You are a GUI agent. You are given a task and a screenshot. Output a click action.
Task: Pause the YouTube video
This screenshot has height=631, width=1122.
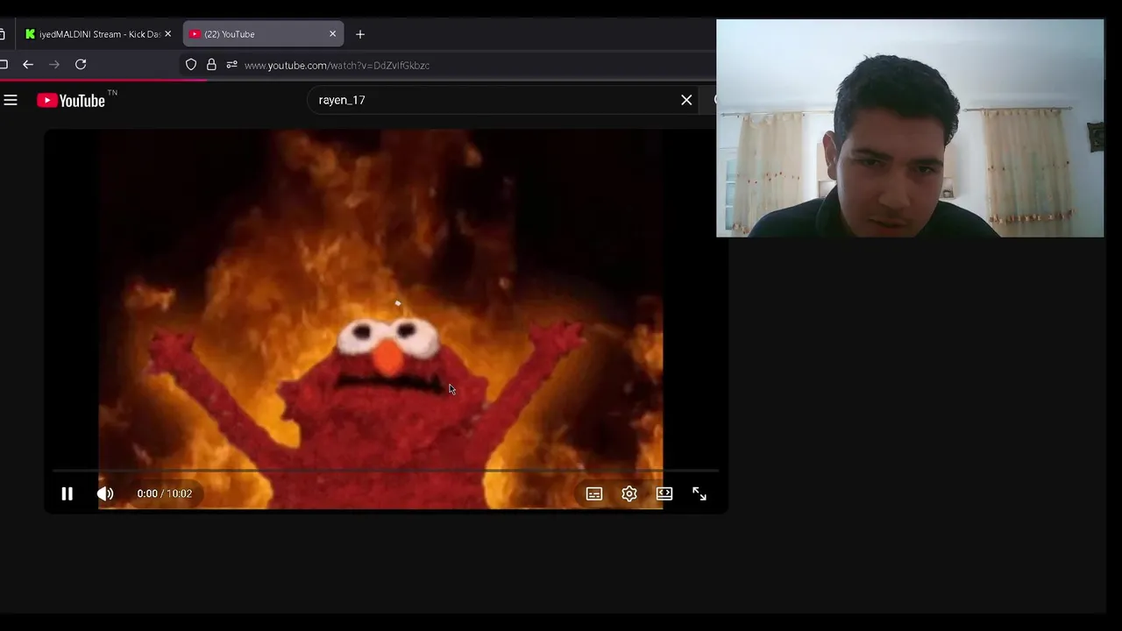(67, 493)
